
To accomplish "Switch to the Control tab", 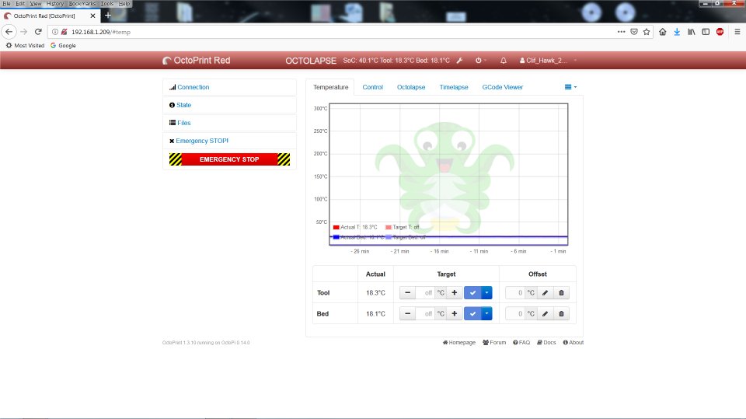I will (x=372, y=87).
